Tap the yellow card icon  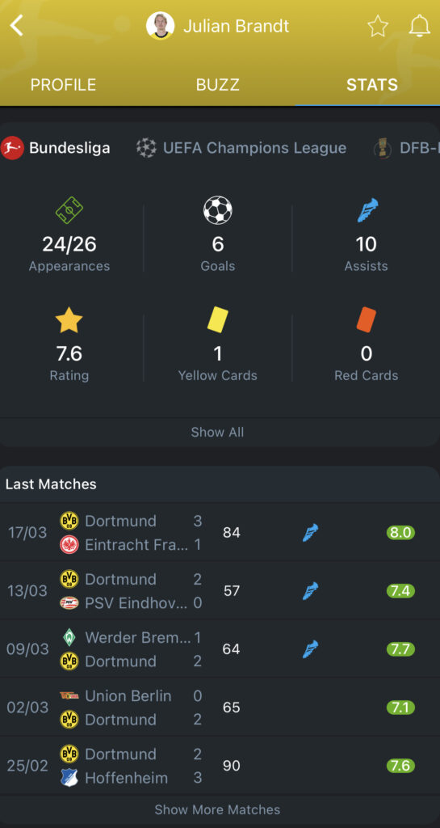tap(217, 320)
